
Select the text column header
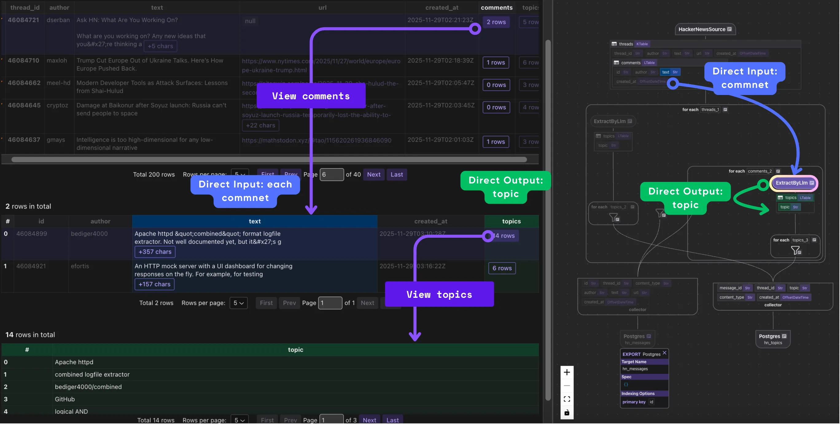pyautogui.click(x=254, y=221)
